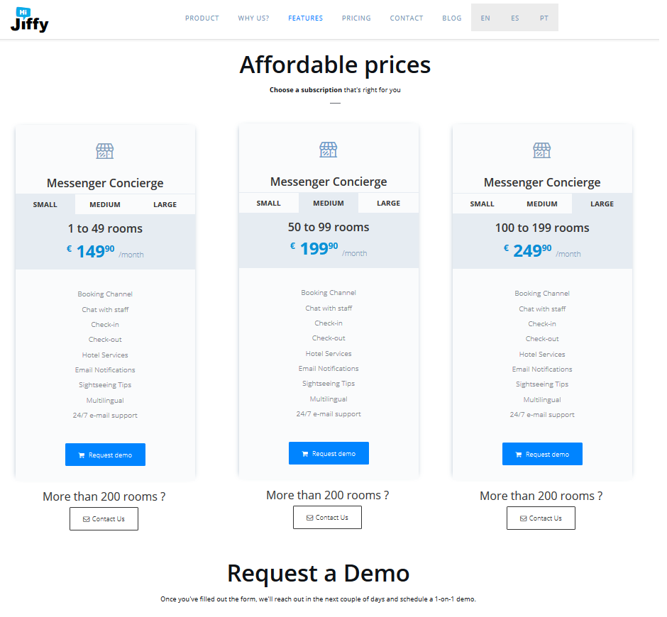Switch the site language to PT

click(x=544, y=18)
